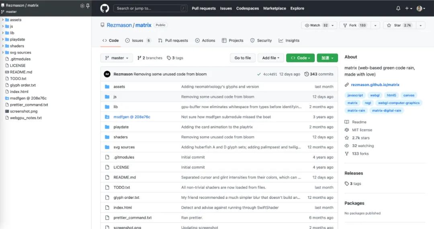Click the Fork button

pos(355,25)
